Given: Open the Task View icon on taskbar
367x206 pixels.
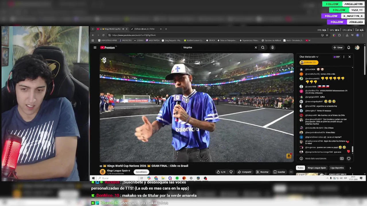Looking at the screenshot, I should tap(141, 178).
